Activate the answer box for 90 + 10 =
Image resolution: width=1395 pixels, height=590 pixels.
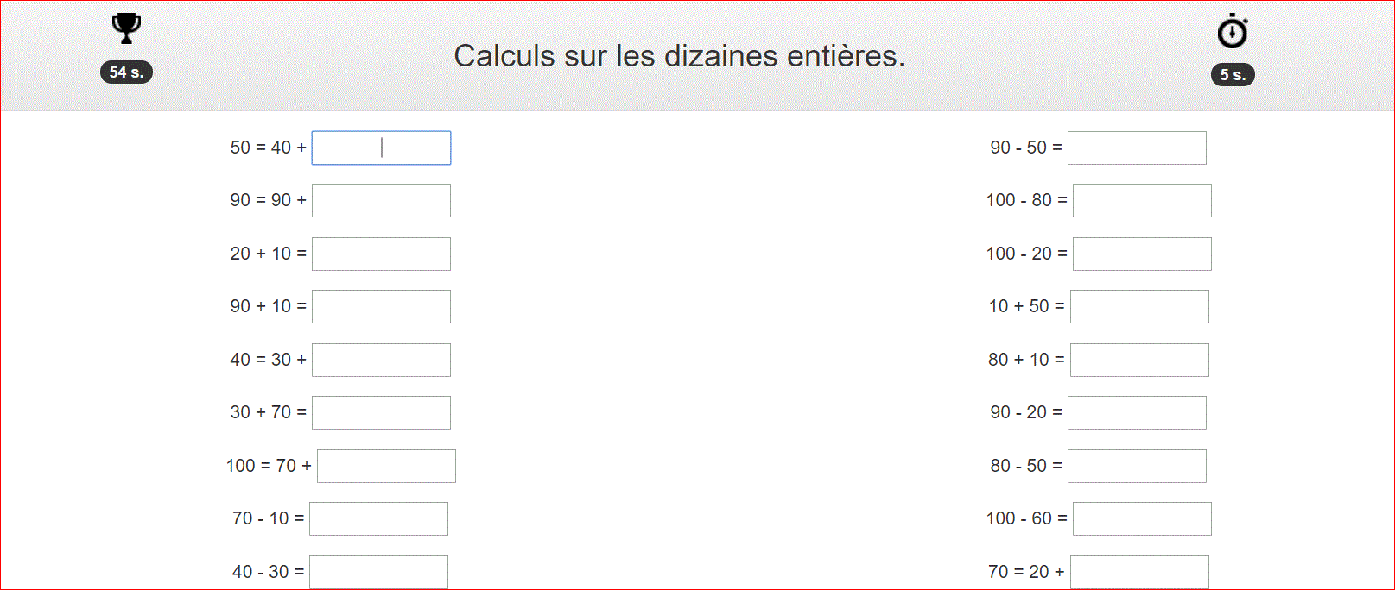381,306
